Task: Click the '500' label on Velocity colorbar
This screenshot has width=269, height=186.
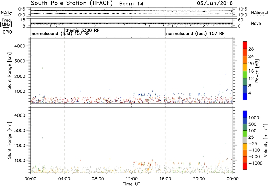Action: [252, 124]
